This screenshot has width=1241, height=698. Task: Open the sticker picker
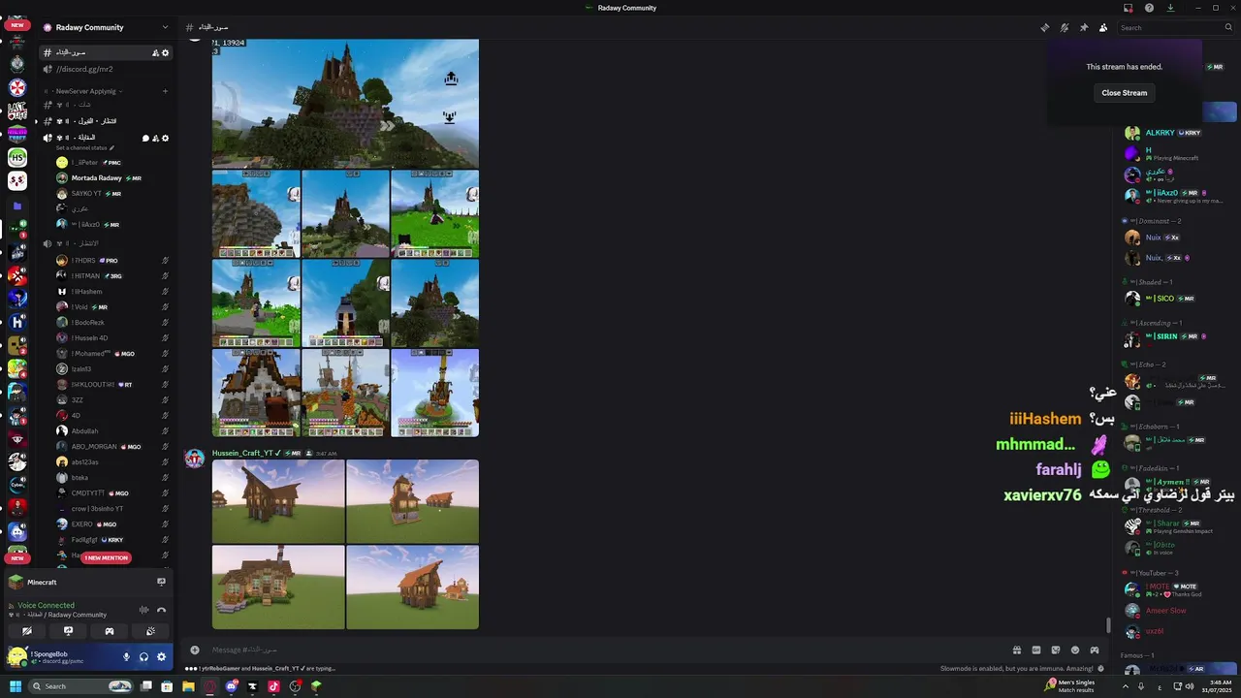[x=1056, y=650]
